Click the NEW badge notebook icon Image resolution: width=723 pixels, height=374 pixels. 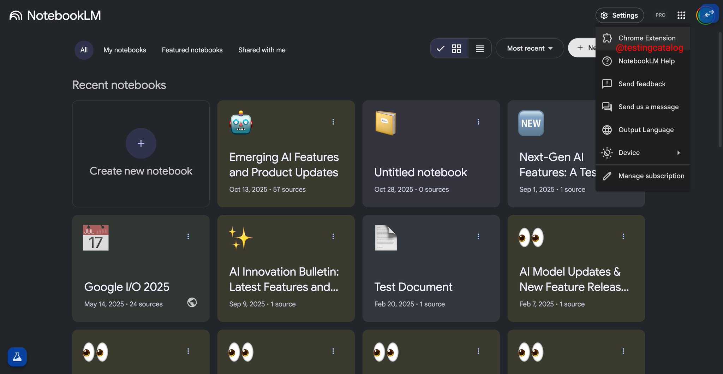pyautogui.click(x=531, y=123)
